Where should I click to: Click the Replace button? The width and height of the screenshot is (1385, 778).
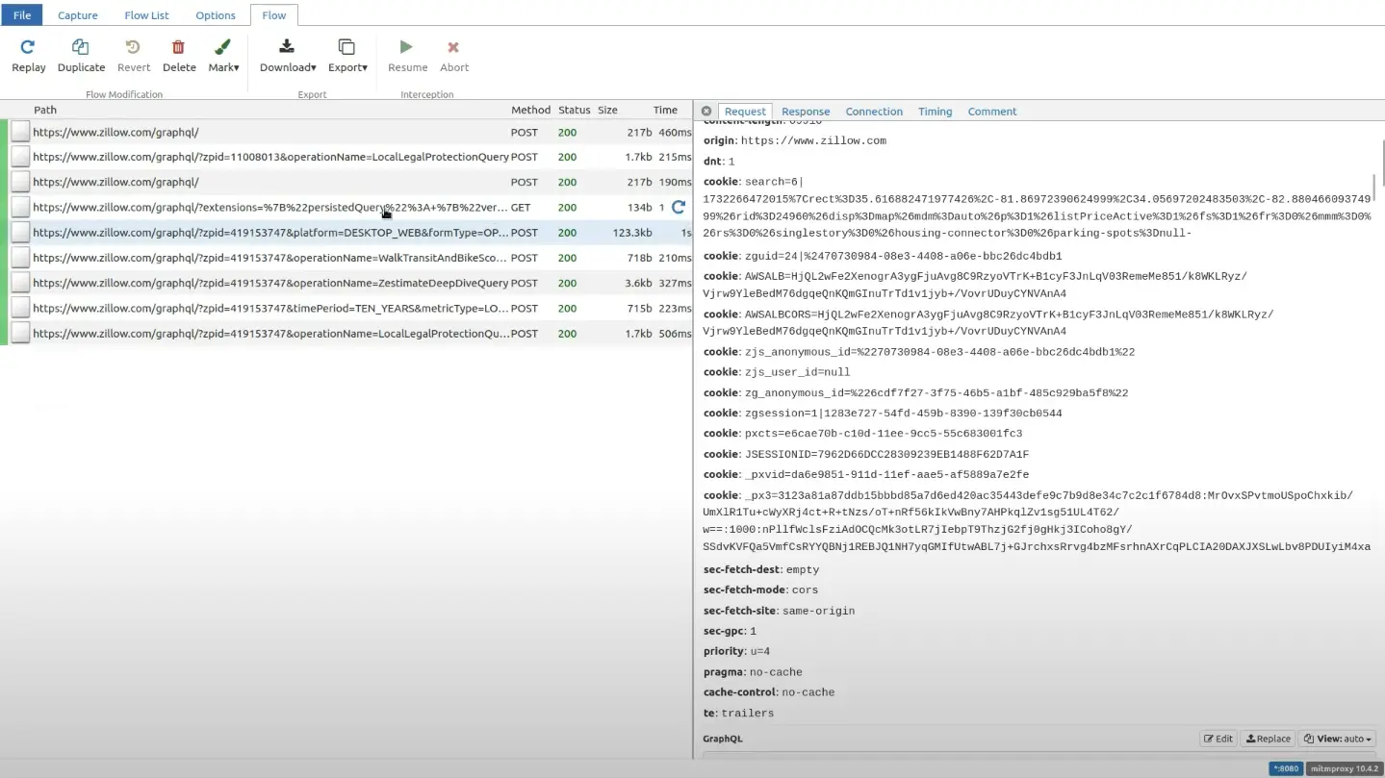[x=1268, y=739]
